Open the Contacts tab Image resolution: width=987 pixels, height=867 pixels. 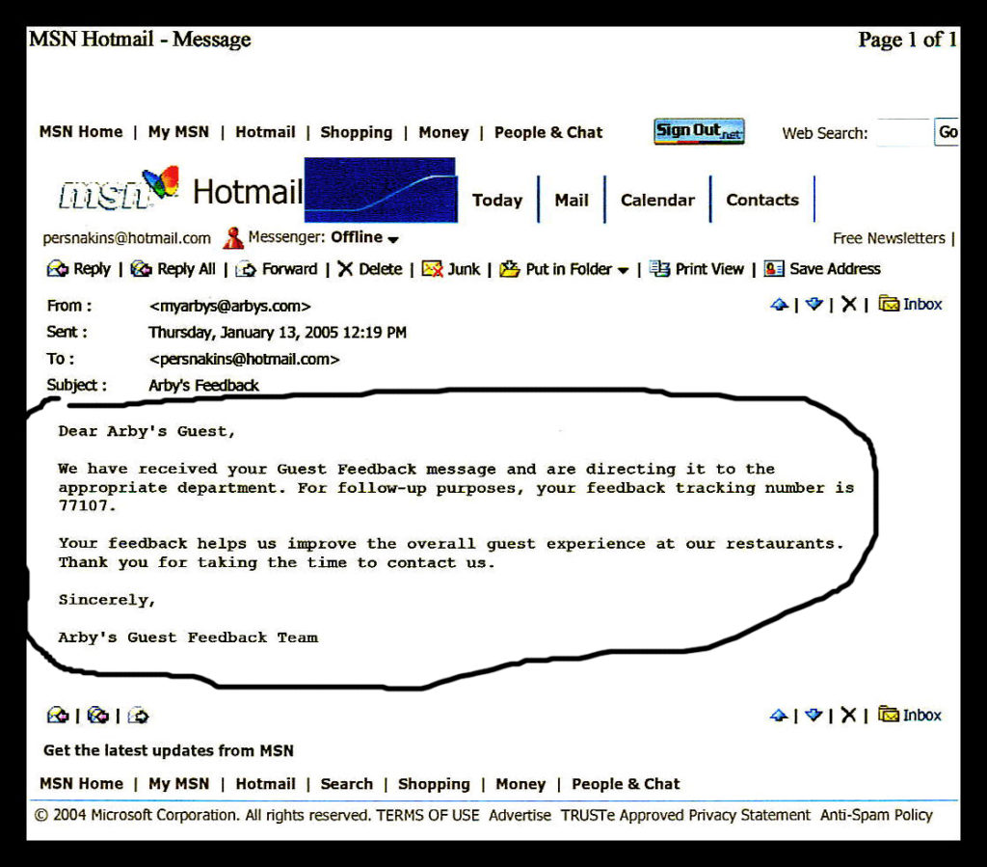click(x=762, y=201)
